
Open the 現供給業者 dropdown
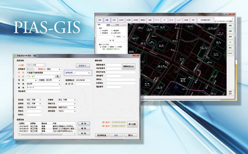(x=67, y=108)
